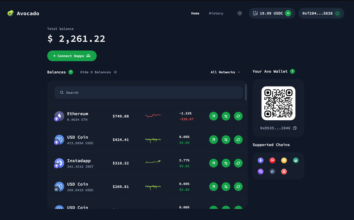The image size is (354, 220).
Task: Click the 0x7284...5638 account button
Action: [321, 13]
